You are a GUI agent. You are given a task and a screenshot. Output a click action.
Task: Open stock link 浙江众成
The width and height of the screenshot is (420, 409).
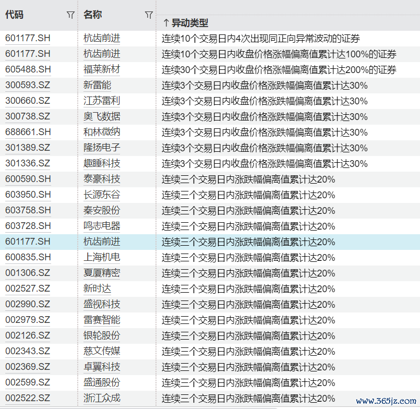pyautogui.click(x=102, y=398)
